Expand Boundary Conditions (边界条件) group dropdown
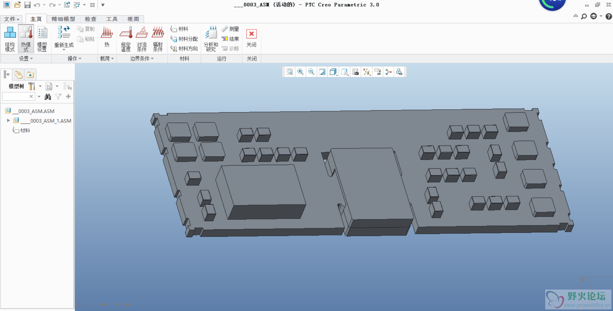 (142, 59)
